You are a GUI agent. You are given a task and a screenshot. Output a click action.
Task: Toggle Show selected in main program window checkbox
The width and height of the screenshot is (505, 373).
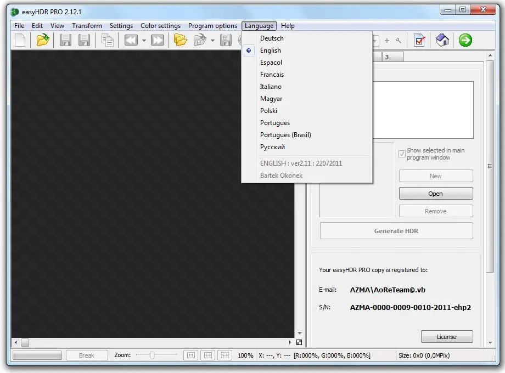[402, 154]
